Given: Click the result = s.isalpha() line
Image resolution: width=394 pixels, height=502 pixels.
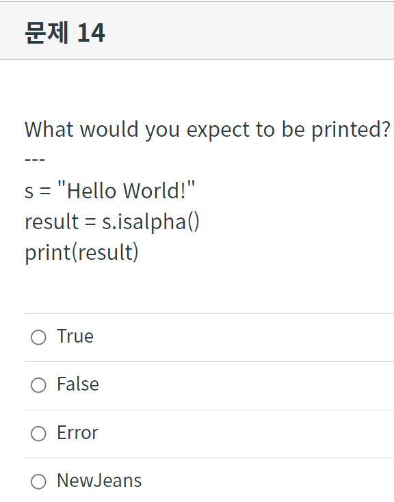Looking at the screenshot, I should (x=112, y=222).
